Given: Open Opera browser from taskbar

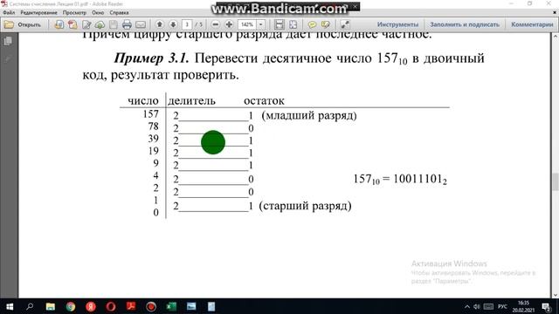Looking at the screenshot, I should point(111,306).
